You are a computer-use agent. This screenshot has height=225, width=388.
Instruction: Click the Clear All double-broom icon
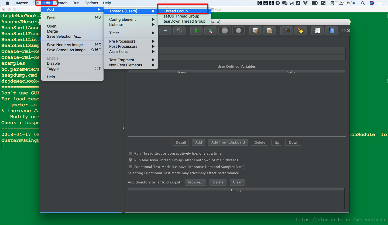269,30
